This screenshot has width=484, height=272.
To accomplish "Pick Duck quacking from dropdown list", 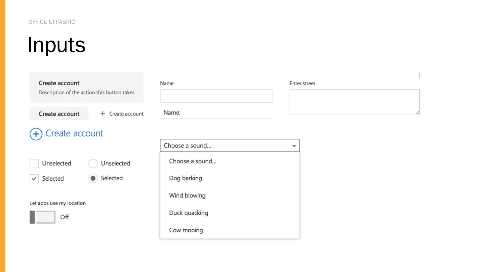I will 189,213.
